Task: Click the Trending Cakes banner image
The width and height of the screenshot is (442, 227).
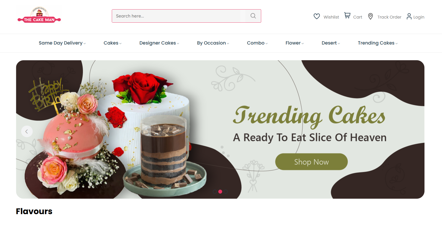Action: click(x=220, y=129)
